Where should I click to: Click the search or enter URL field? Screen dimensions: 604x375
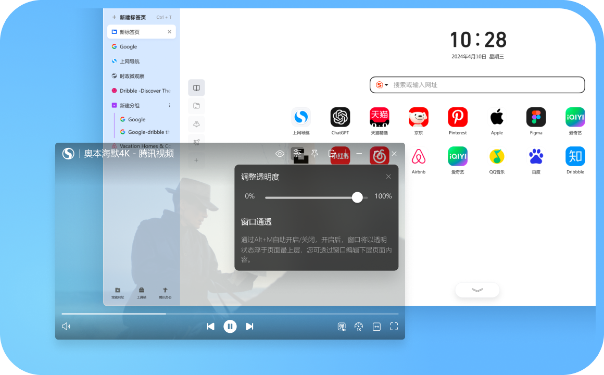click(469, 85)
